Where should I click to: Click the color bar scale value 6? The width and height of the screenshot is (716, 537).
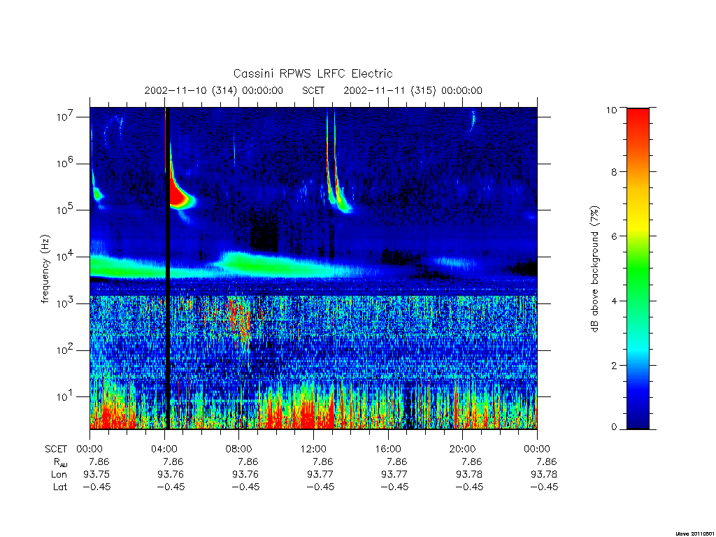(x=614, y=236)
